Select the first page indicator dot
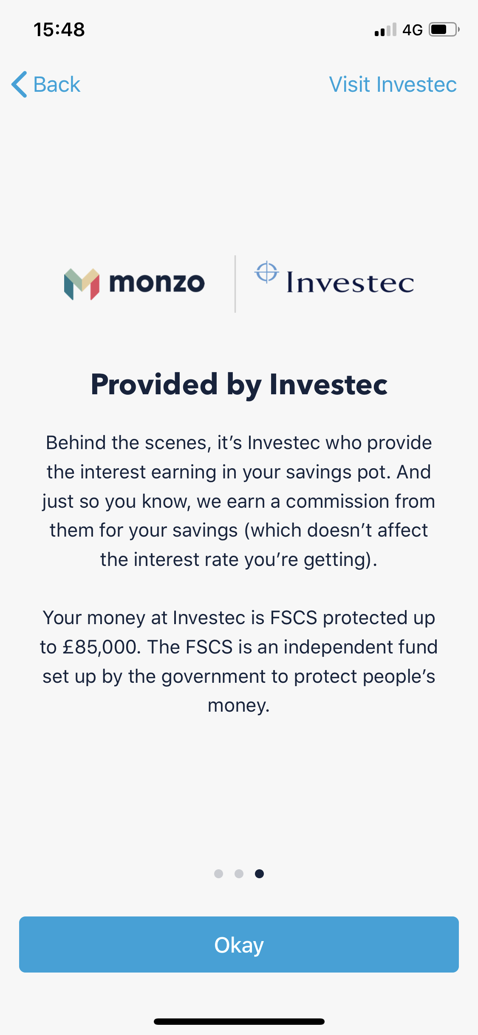The height and width of the screenshot is (1035, 478). (x=218, y=874)
